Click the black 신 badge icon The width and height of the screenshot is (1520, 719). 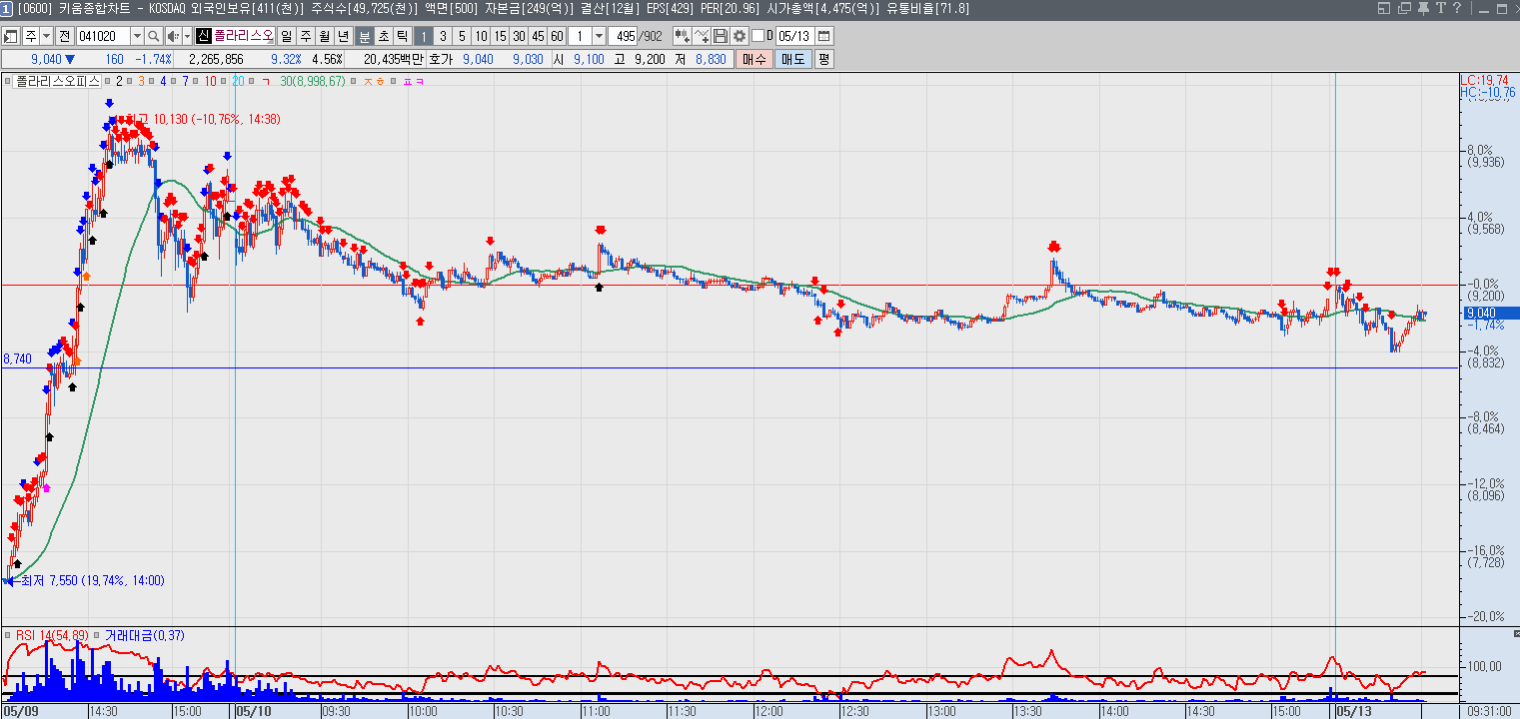point(204,36)
